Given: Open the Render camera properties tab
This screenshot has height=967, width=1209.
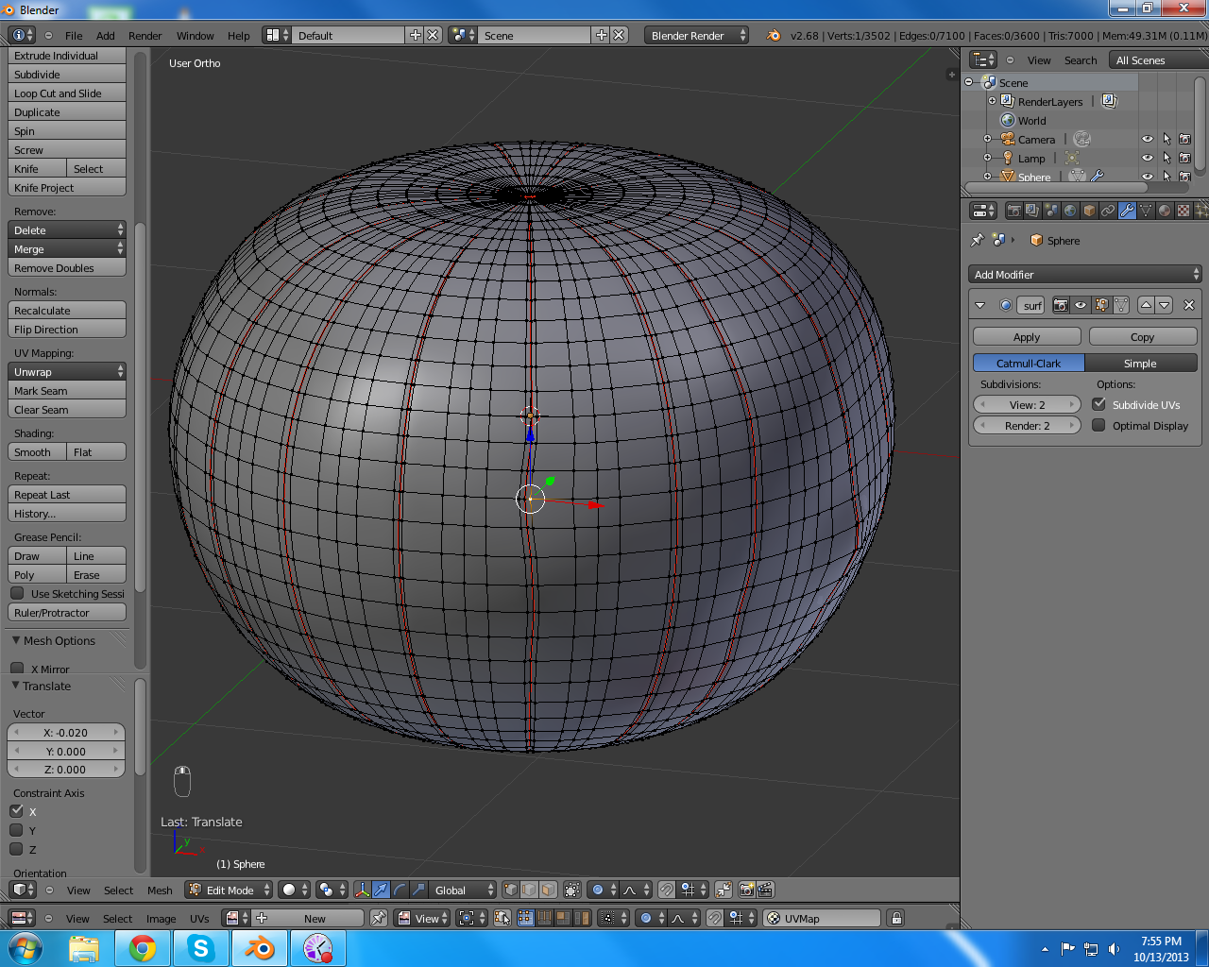Looking at the screenshot, I should point(1013,211).
